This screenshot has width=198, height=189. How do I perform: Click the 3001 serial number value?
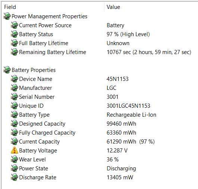(x=113, y=97)
